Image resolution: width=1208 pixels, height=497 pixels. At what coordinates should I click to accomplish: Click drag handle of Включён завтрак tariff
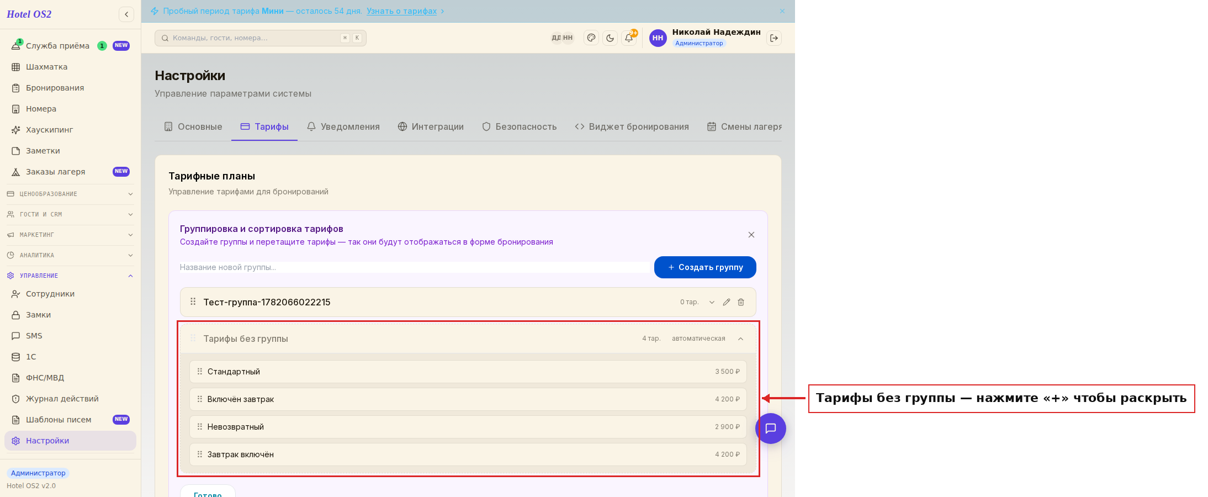point(200,399)
